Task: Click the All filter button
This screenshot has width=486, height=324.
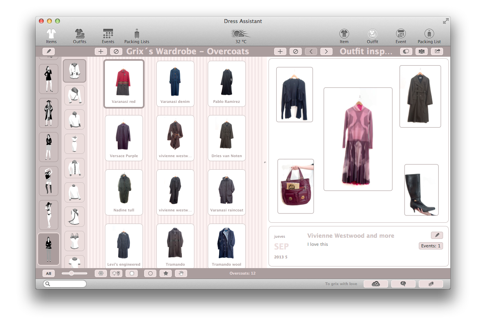Action: coord(48,273)
